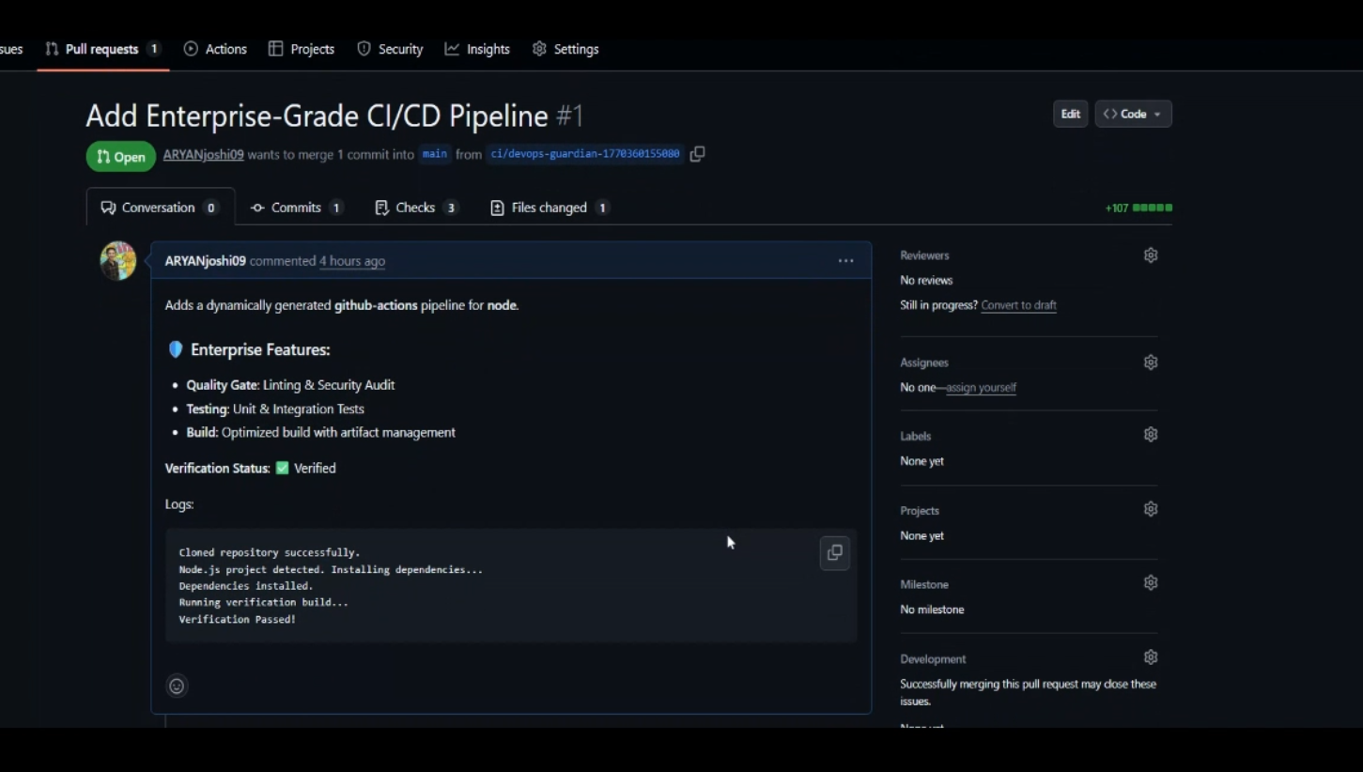Open the Insights repository tab
Screen dimensions: 1363x772
(x=477, y=49)
